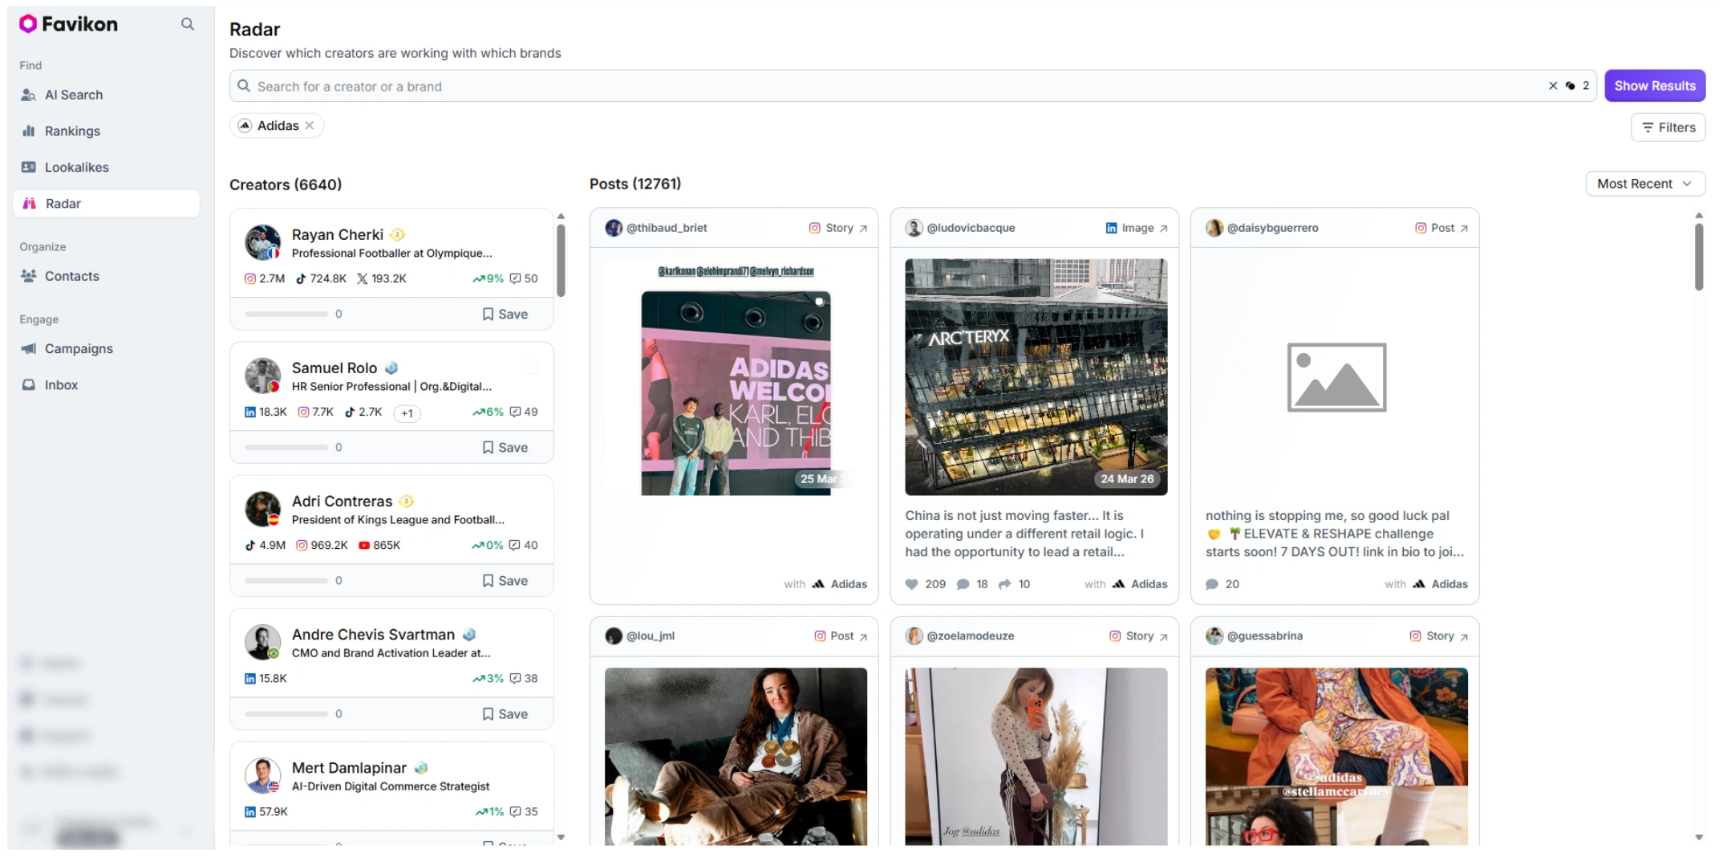Image resolution: width=1723 pixels, height=857 pixels.
Task: Click the comment icon showing 20
Action: click(x=1212, y=585)
